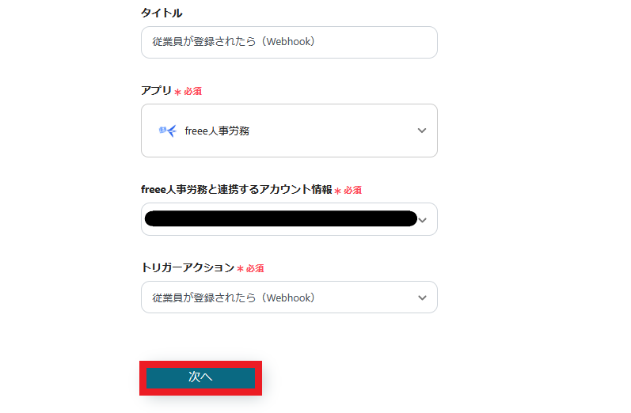The width and height of the screenshot is (631, 413).
Task: Click the 必須 badge beside アカウント情報
Action: click(352, 191)
